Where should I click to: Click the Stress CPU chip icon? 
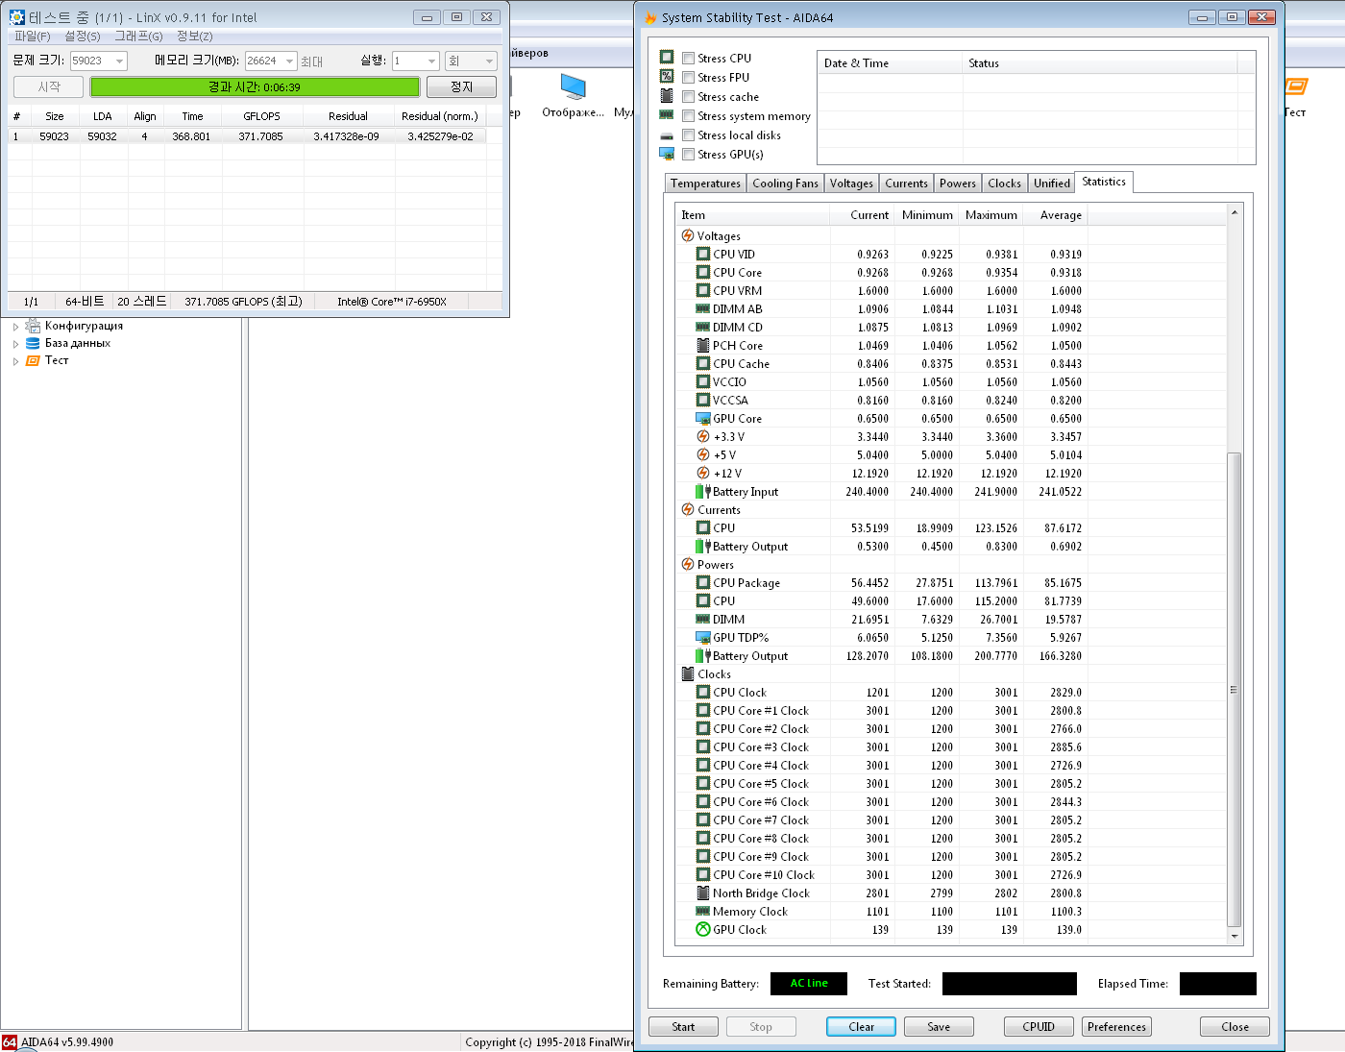(x=667, y=58)
